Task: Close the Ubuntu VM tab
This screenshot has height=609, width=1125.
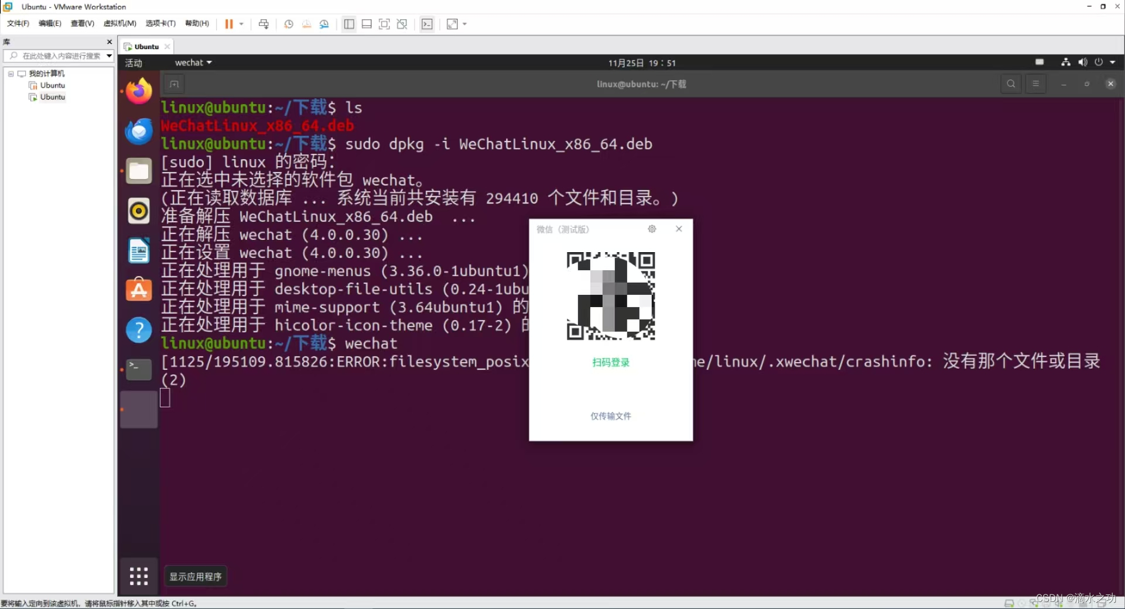Action: click(167, 46)
